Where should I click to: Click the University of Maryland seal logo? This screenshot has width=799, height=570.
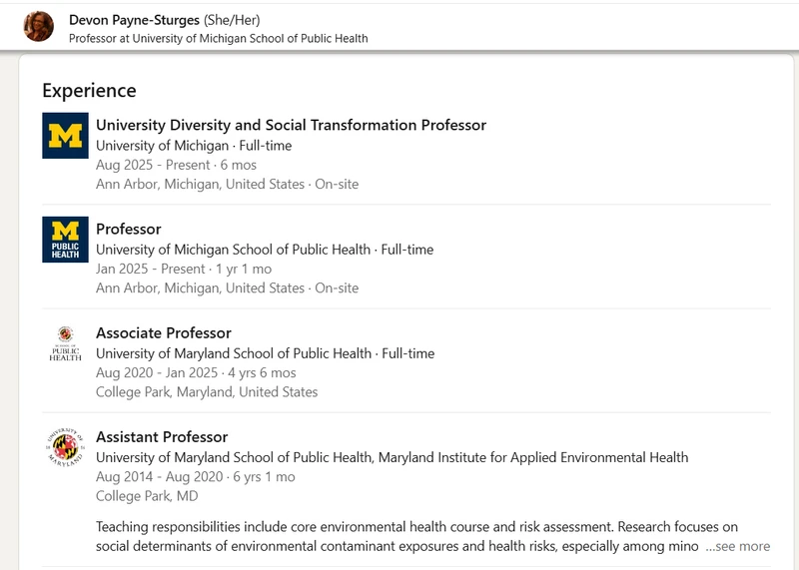tap(65, 447)
